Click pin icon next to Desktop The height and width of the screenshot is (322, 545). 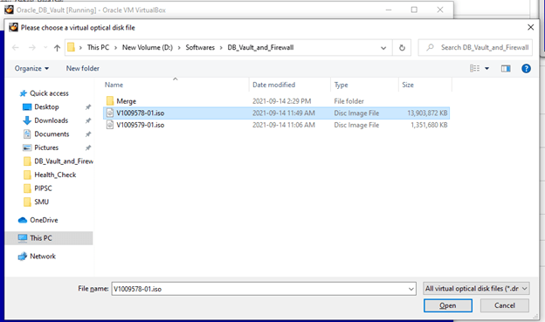(88, 107)
